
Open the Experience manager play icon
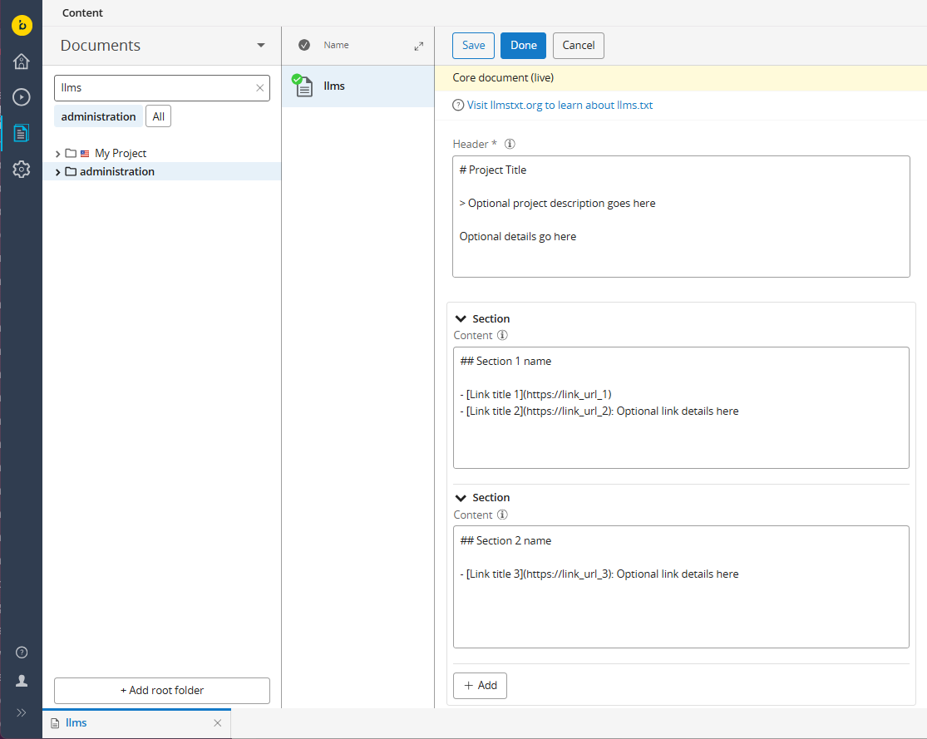tap(22, 97)
